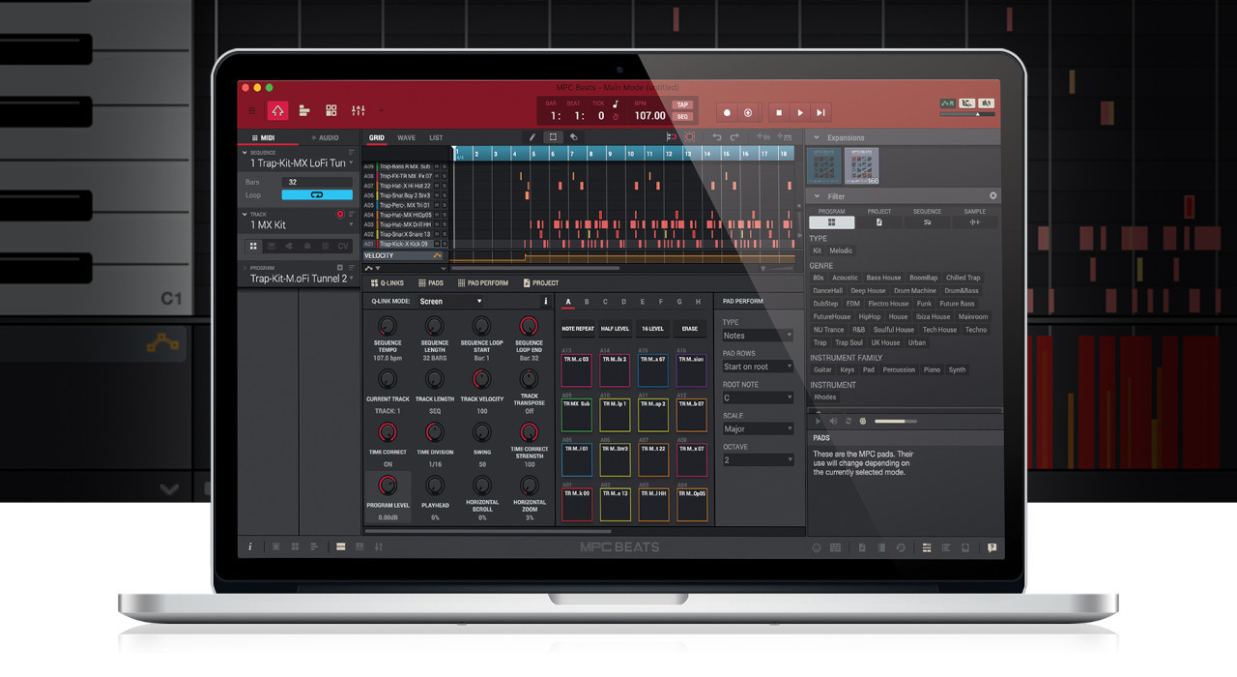The image size is (1237, 677).
Task: Open the sequence name dropdown
Action: pyautogui.click(x=351, y=163)
